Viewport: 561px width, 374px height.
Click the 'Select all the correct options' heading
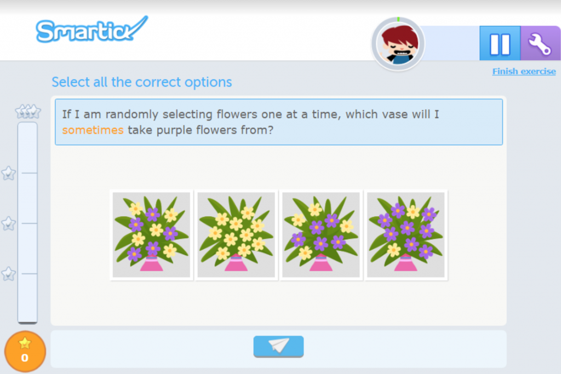click(x=141, y=82)
